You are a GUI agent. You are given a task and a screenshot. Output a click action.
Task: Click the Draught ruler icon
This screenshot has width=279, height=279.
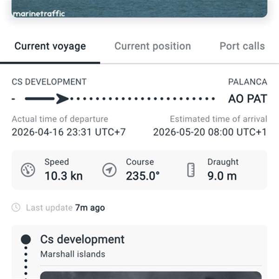[x=191, y=170]
